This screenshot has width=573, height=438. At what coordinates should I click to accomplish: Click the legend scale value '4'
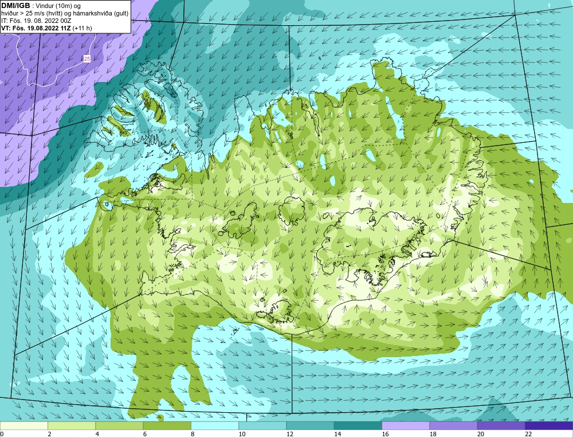97,434
